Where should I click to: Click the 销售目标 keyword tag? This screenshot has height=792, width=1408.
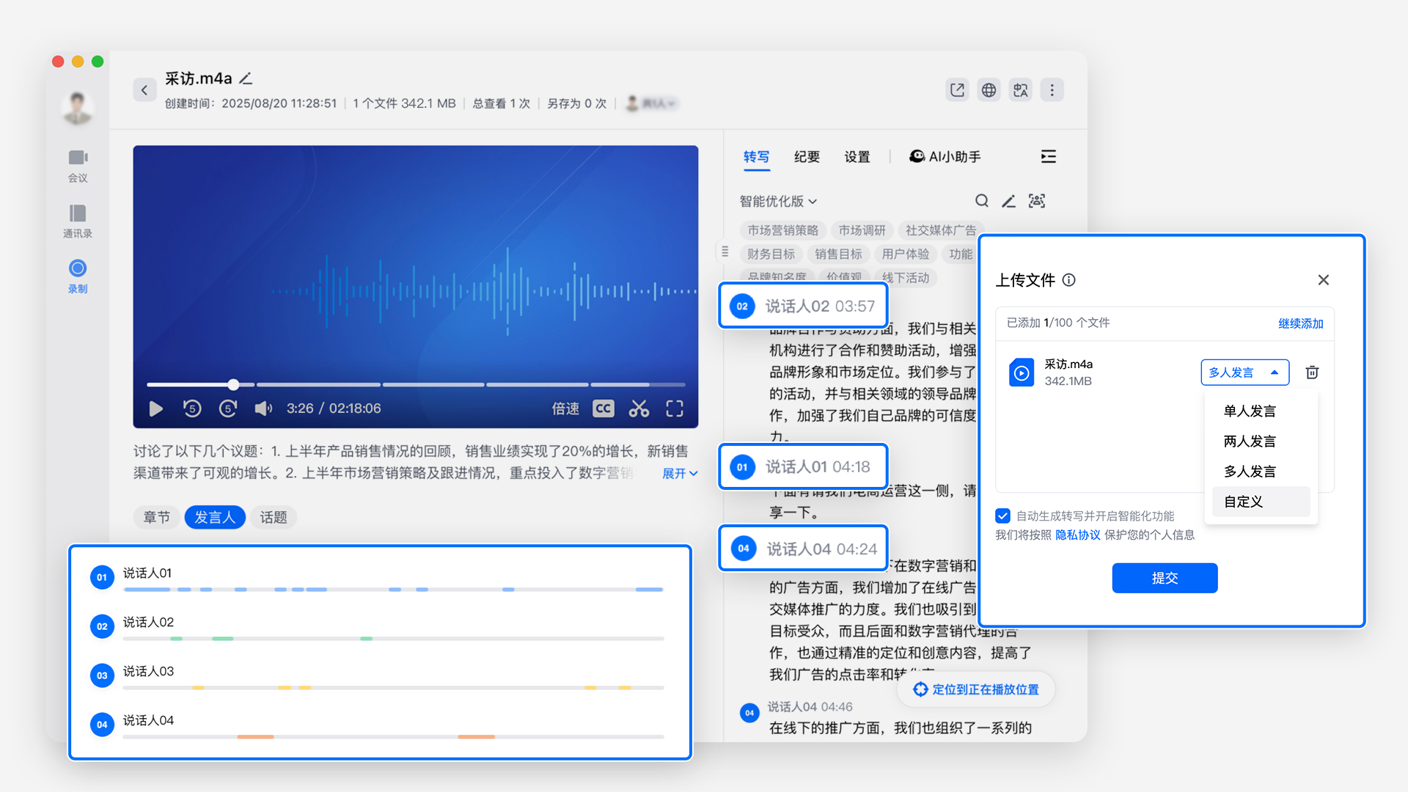pyautogui.click(x=838, y=254)
